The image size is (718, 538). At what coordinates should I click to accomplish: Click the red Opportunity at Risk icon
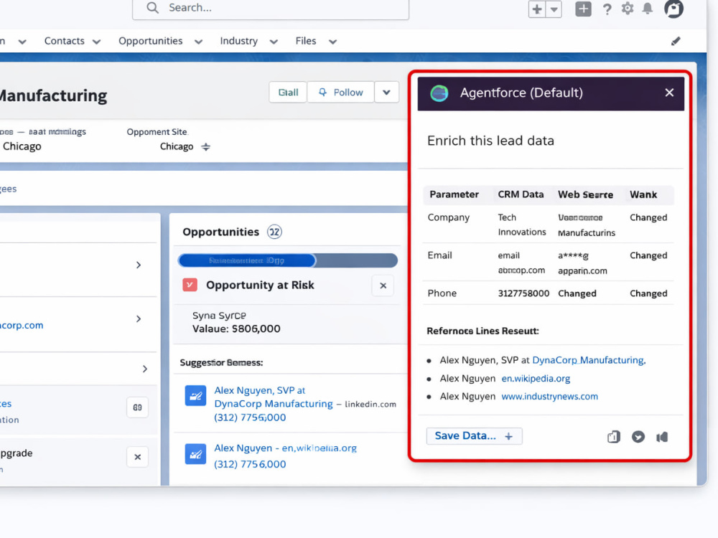pyautogui.click(x=190, y=285)
